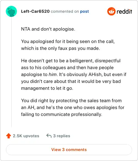Open the Left-Car6520 avatar image
Screen dimensions: 138x161
[11, 11]
